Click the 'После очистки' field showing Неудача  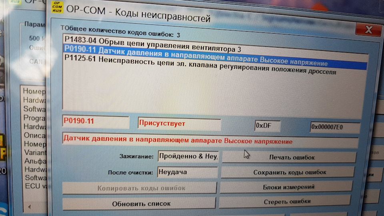click(x=188, y=172)
